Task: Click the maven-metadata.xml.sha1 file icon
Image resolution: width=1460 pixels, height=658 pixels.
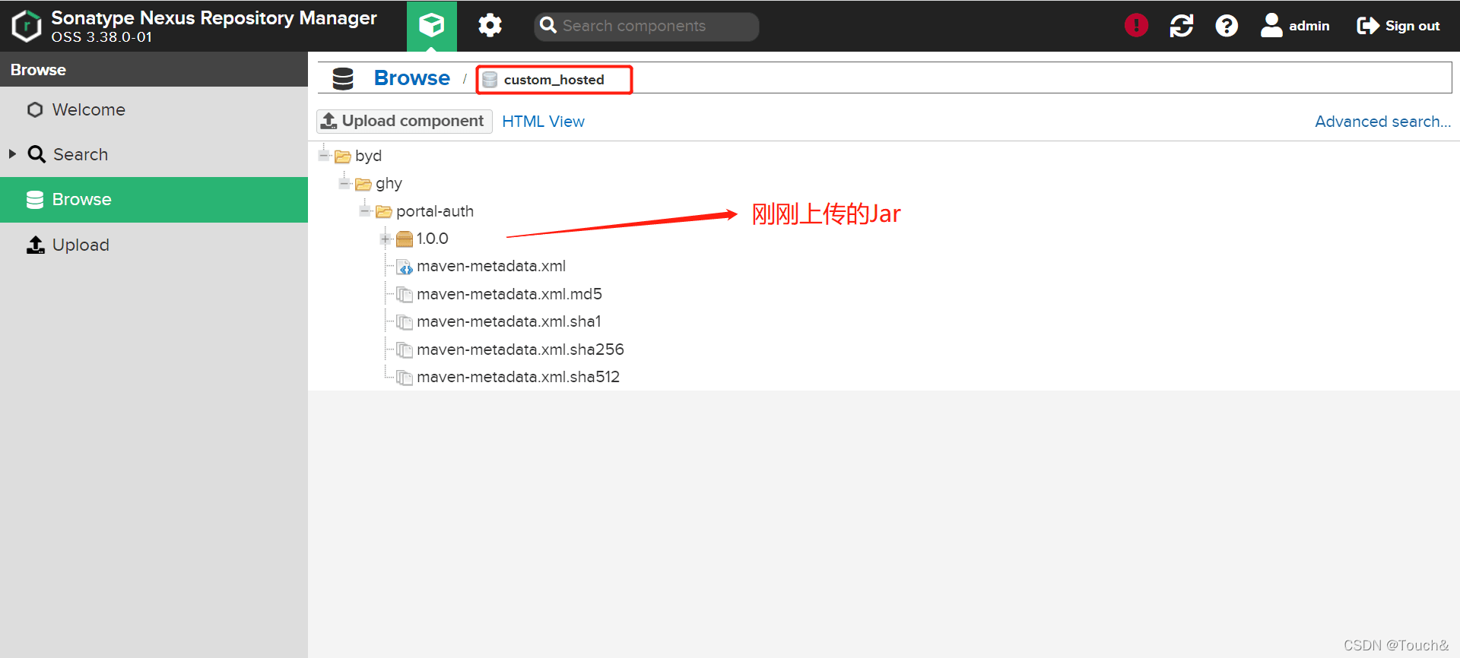Action: tap(405, 322)
